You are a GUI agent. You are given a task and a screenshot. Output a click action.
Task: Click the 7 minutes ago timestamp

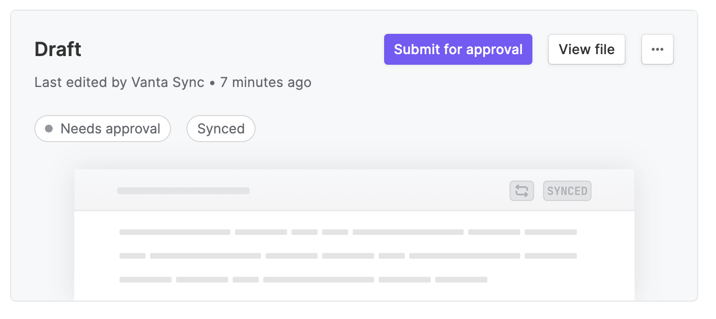pos(266,83)
